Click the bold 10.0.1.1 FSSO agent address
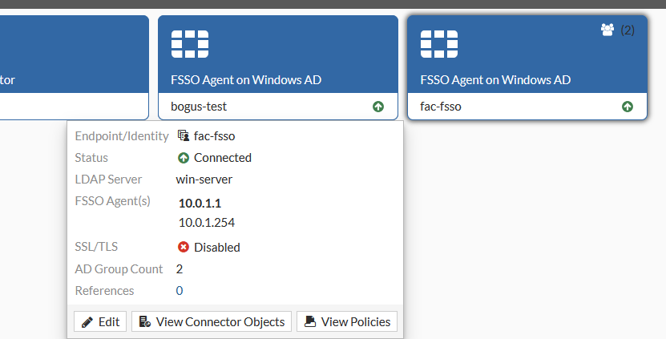 (200, 204)
